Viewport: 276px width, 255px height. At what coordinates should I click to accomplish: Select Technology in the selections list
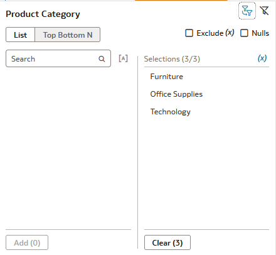pos(171,112)
